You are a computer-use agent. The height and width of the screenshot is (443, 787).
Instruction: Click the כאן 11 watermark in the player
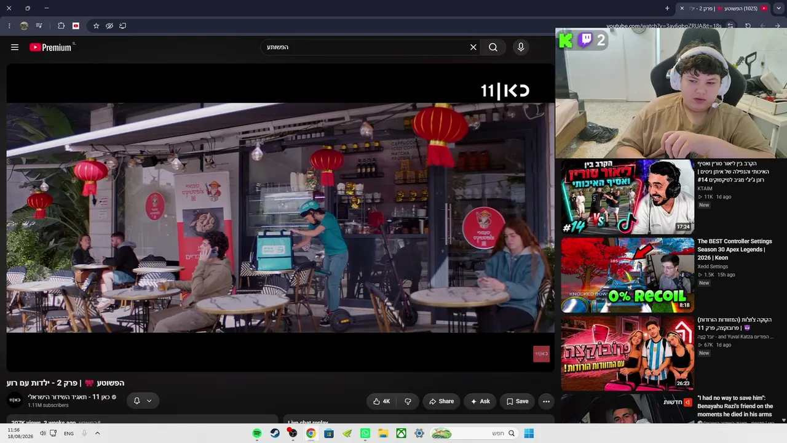click(541, 354)
